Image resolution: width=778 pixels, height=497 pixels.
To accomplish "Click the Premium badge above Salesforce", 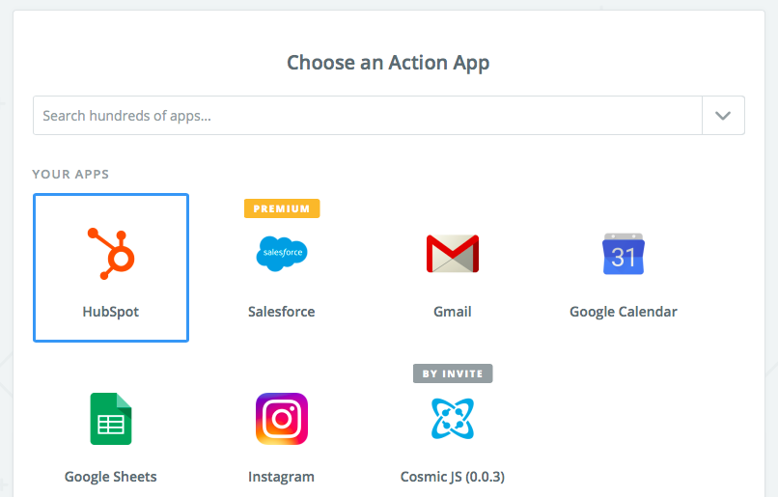I will tap(282, 208).
